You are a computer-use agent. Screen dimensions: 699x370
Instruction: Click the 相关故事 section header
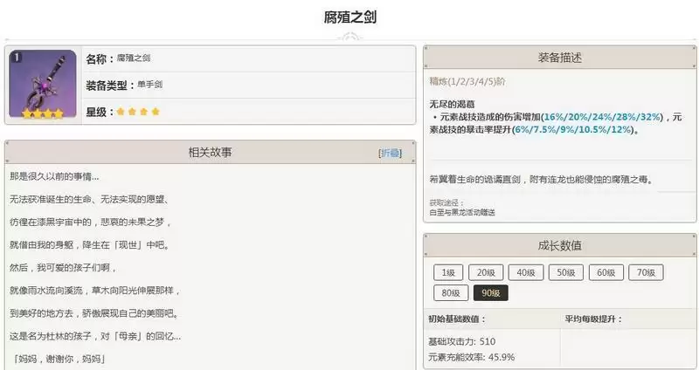[x=210, y=153]
